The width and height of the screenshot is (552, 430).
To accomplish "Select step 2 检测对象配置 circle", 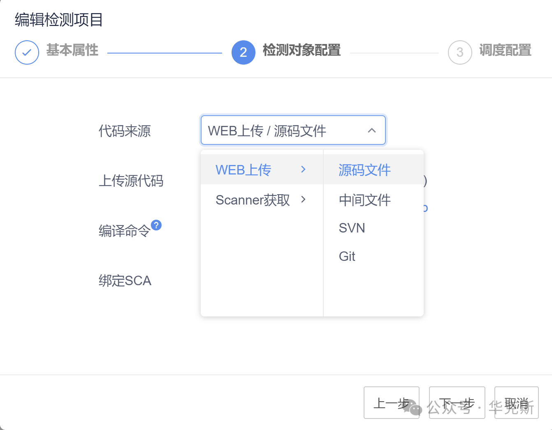I will coord(244,52).
